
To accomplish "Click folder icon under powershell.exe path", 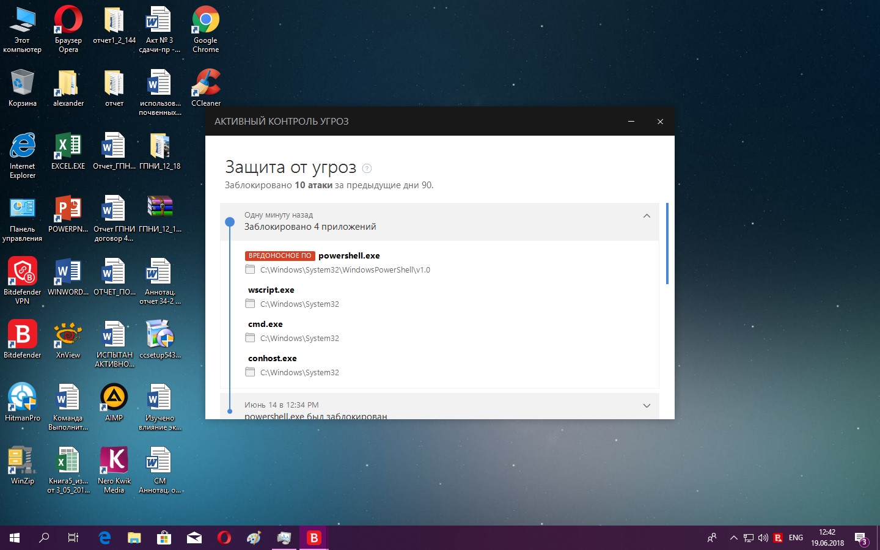I will (250, 269).
